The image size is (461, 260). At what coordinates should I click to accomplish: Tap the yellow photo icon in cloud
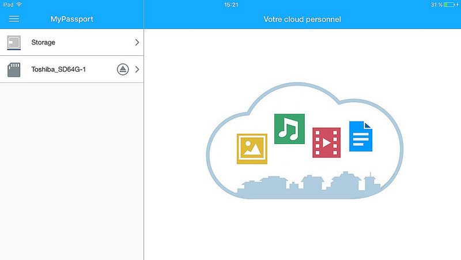click(x=252, y=149)
